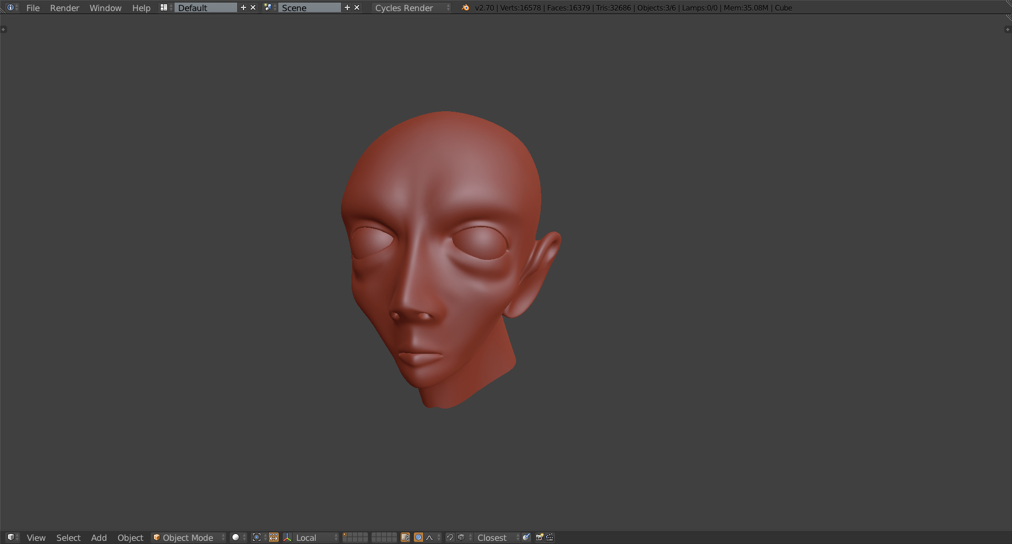Expand properties region via right plus
Image resolution: width=1012 pixels, height=544 pixels.
pos(1008,30)
